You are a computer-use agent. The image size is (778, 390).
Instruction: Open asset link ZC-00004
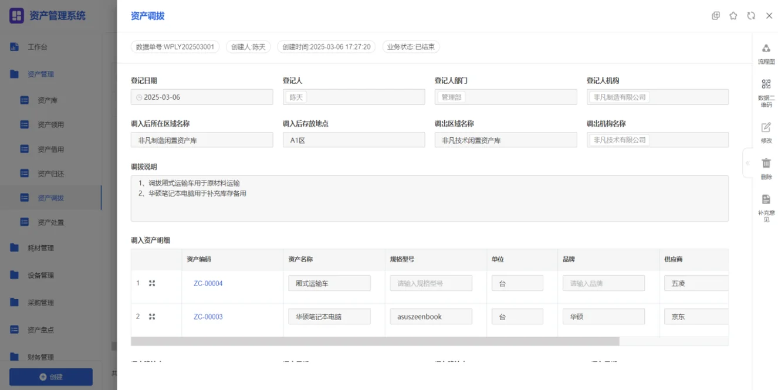(x=208, y=283)
